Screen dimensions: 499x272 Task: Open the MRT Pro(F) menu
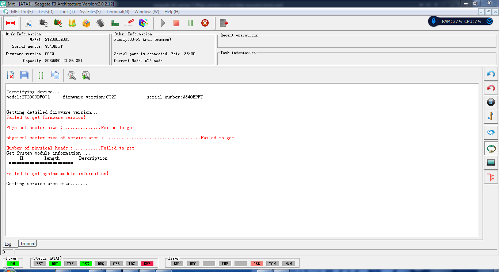pyautogui.click(x=22, y=12)
